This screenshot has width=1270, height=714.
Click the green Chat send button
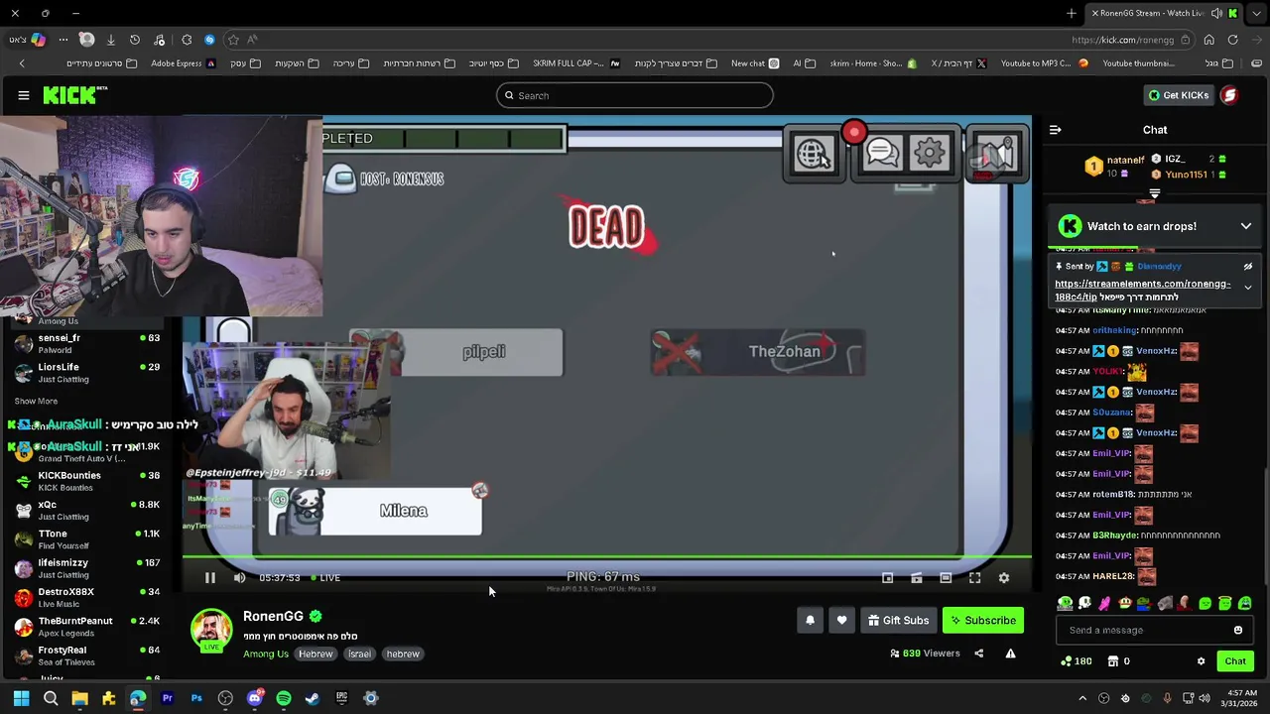(x=1235, y=661)
